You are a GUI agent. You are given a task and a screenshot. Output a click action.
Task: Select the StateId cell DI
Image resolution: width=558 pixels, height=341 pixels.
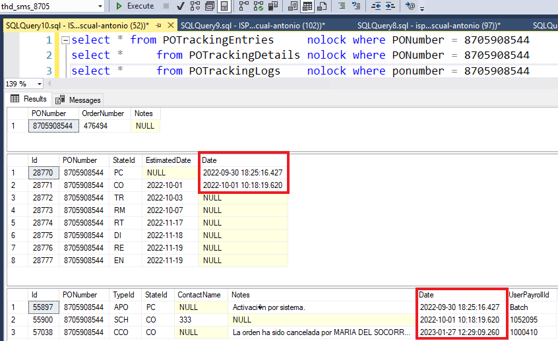[x=126, y=235]
